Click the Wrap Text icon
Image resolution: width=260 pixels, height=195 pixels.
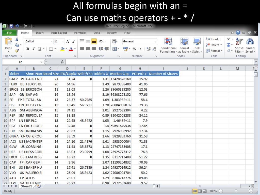pos(115,41)
